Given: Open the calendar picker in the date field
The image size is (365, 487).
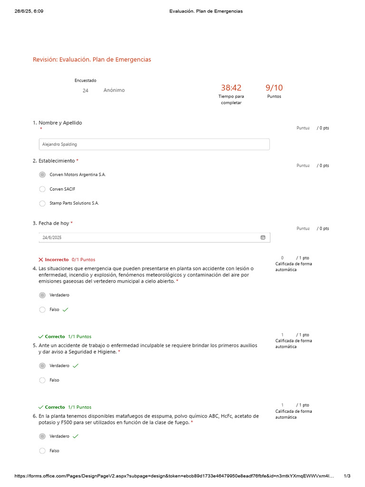Looking at the screenshot, I should 263,237.
